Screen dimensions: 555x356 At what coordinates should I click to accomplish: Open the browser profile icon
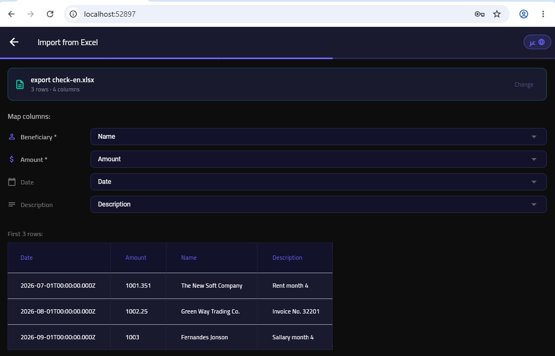point(523,14)
